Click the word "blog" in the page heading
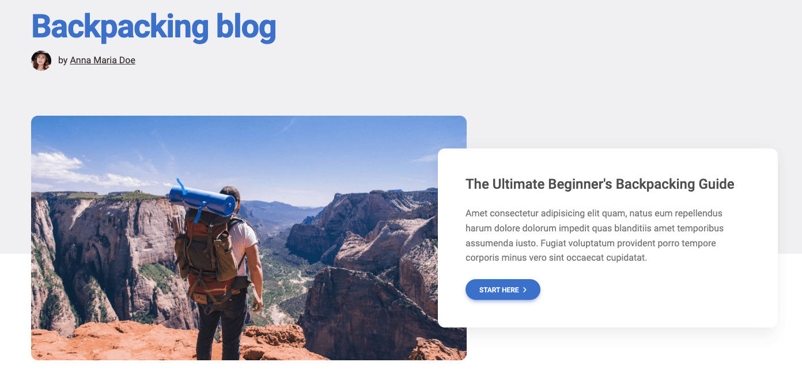The height and width of the screenshot is (381, 802). pos(246,26)
